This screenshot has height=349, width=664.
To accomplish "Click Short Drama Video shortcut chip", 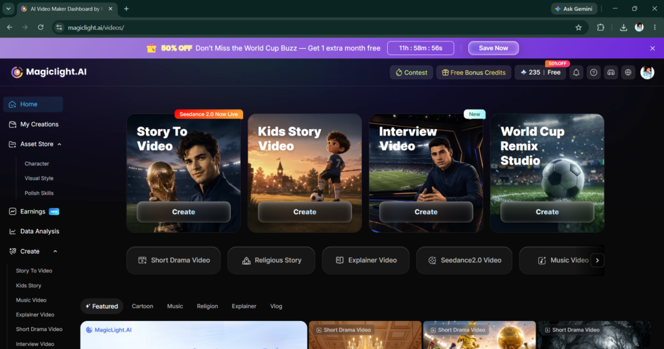I will point(174,261).
